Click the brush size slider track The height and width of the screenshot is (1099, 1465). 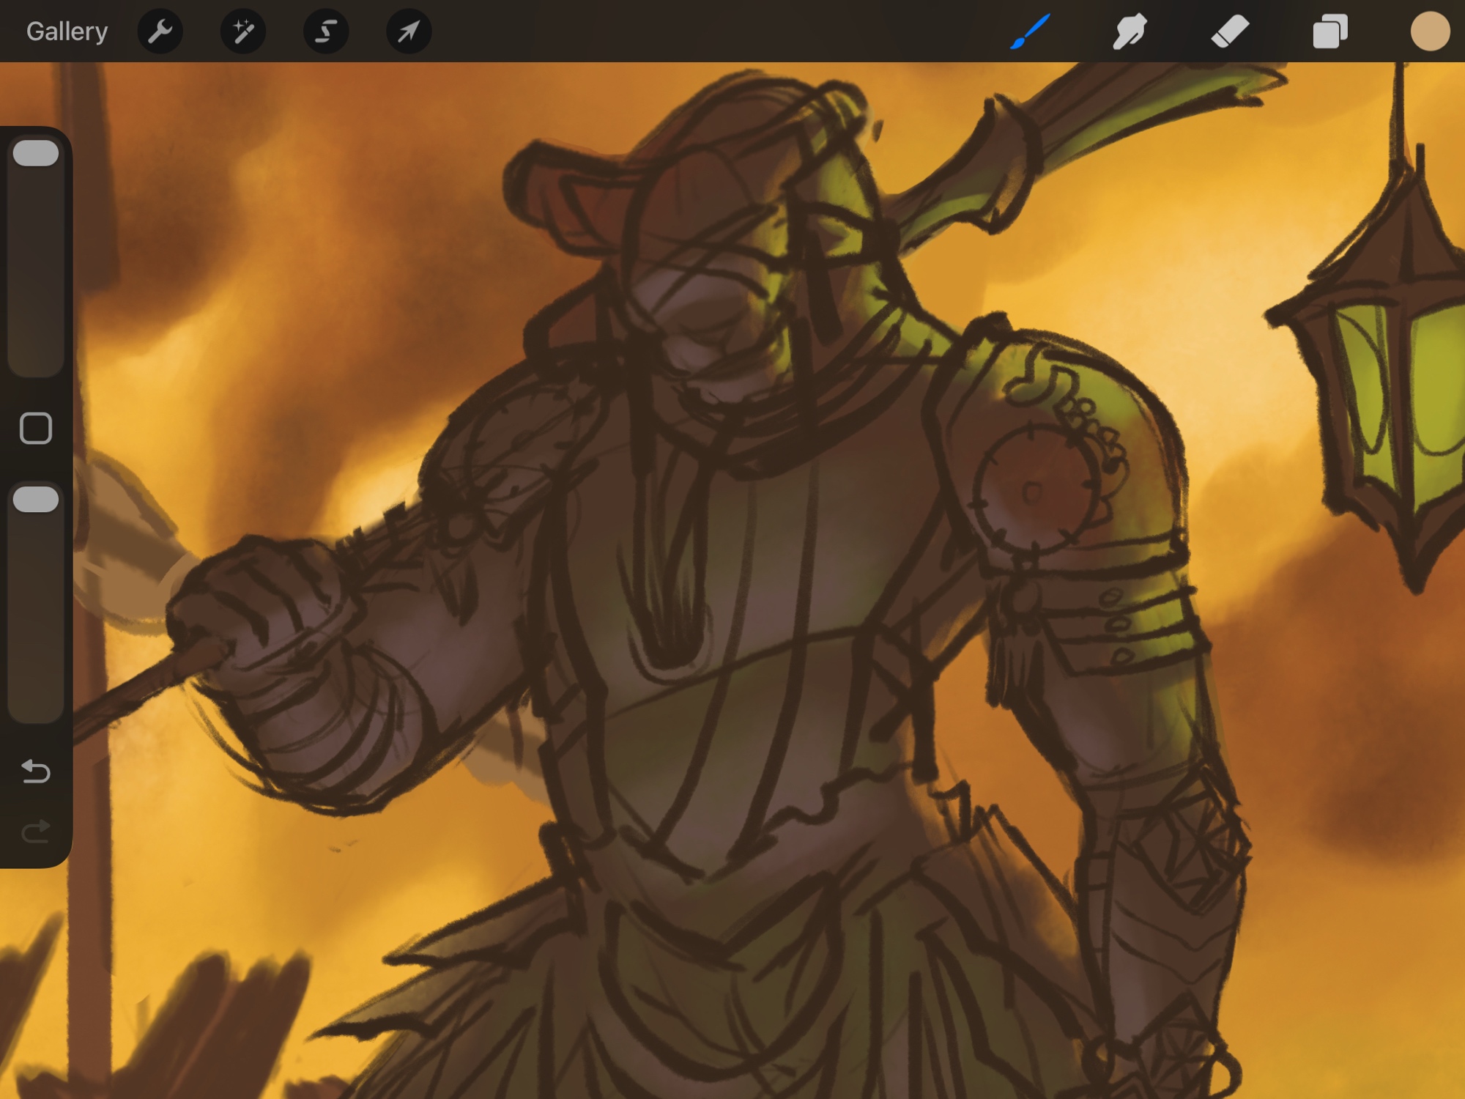(x=36, y=278)
